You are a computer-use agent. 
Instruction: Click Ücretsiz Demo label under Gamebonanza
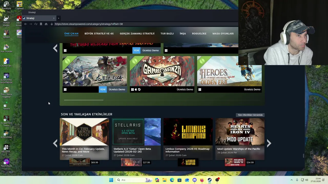(185, 89)
